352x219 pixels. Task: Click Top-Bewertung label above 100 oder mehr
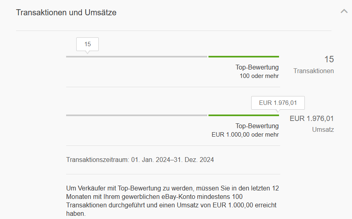pos(257,67)
